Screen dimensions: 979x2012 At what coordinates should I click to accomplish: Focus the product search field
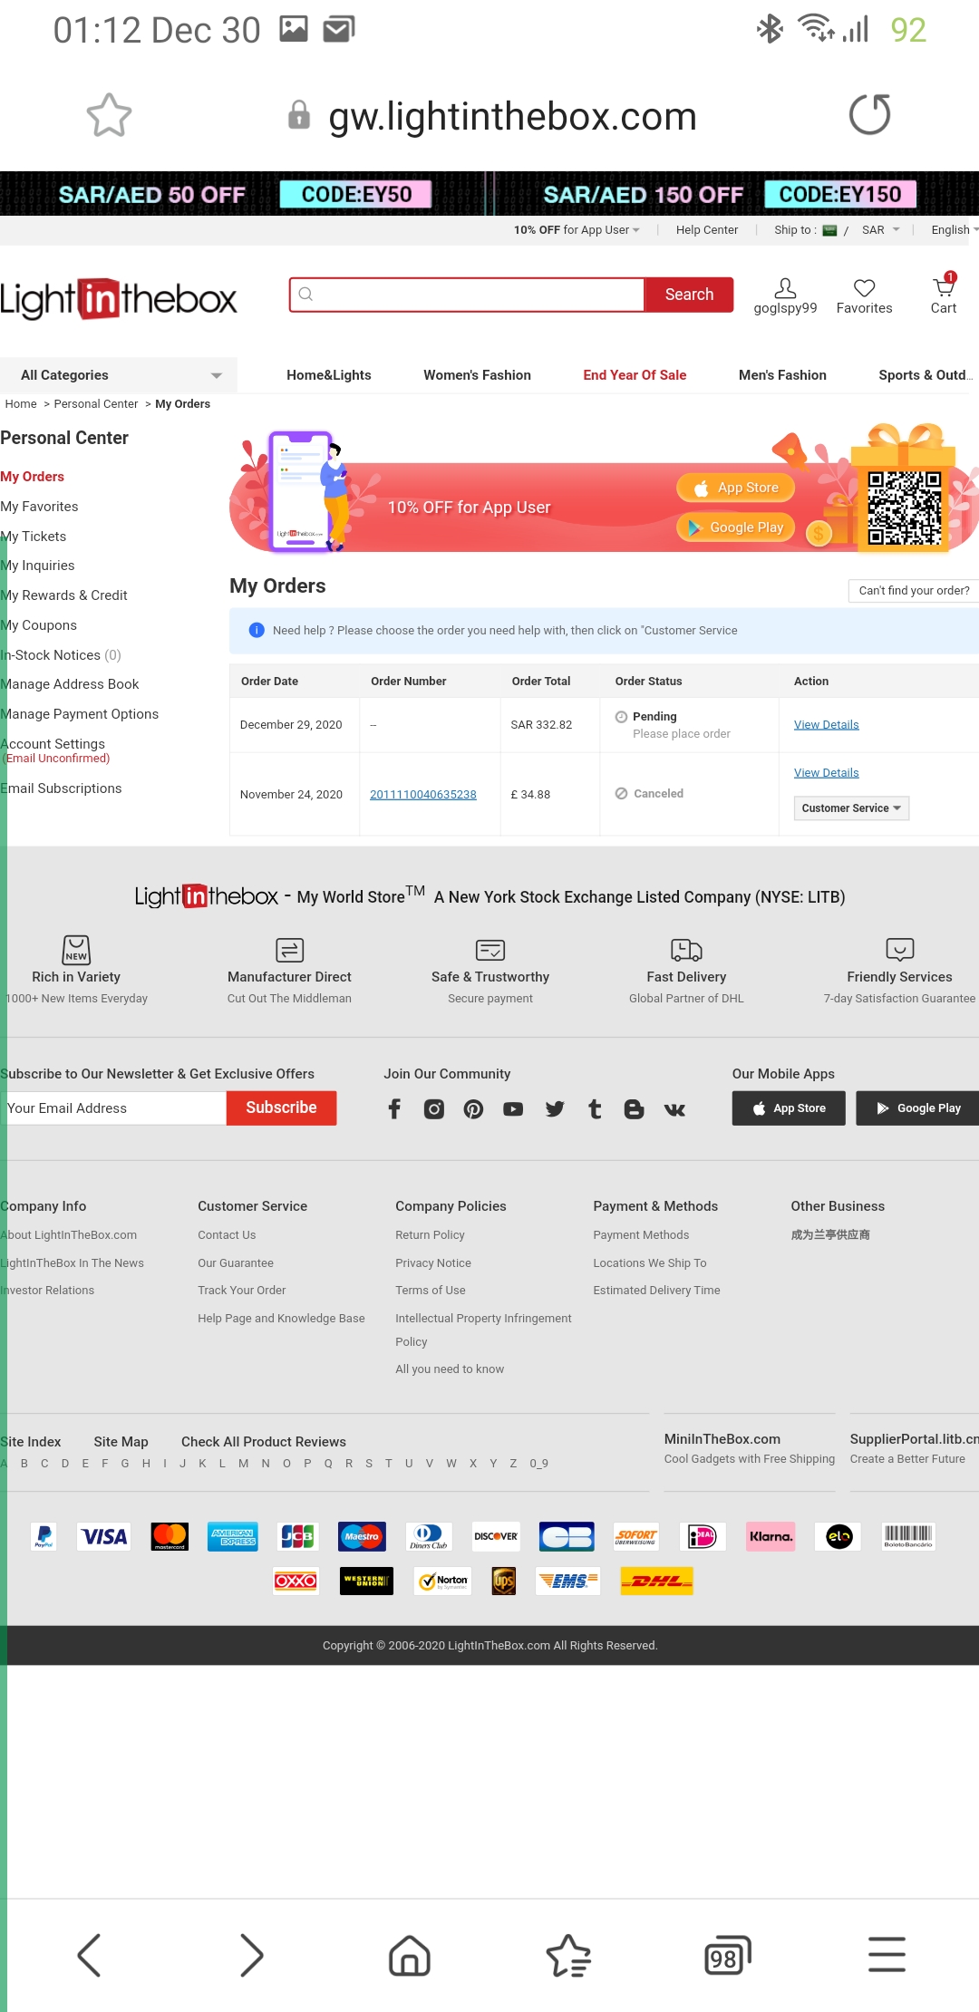pos(467,295)
